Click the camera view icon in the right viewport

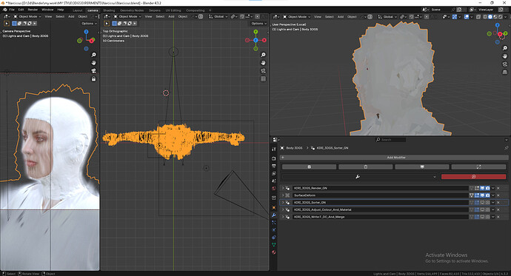pyautogui.click(x=505, y=64)
